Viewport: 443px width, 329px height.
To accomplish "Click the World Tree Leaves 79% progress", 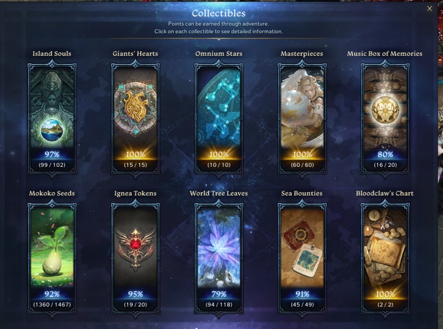I will (x=219, y=294).
